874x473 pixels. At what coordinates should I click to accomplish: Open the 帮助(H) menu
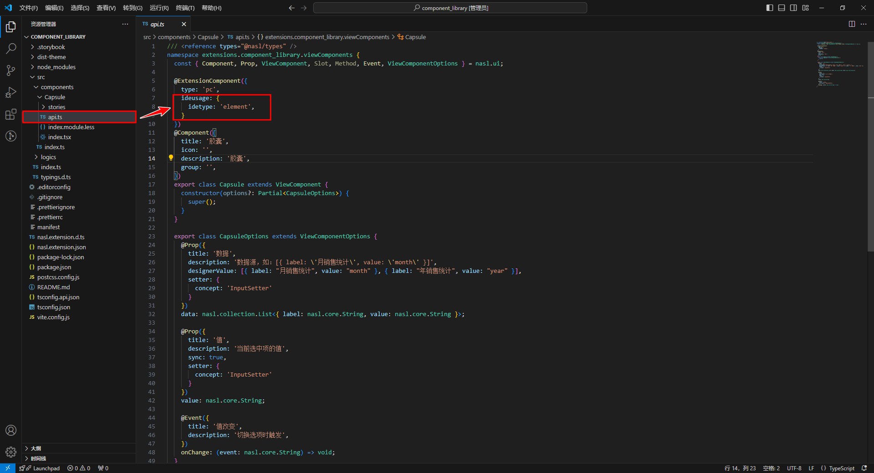coord(212,8)
